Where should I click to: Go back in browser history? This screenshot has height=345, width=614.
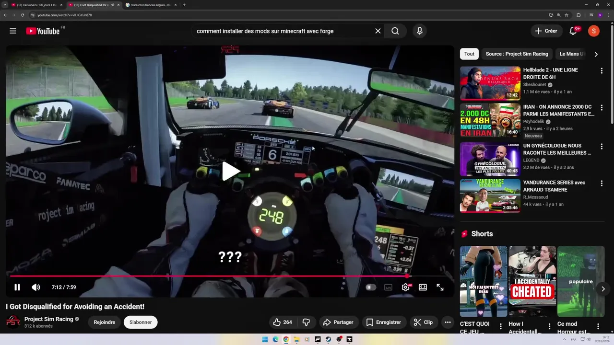click(x=5, y=15)
